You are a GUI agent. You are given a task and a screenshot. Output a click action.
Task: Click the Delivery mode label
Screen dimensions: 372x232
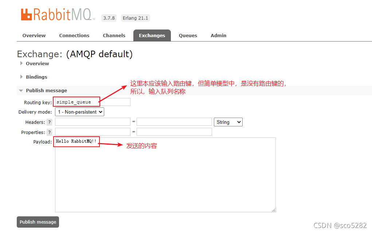click(35, 112)
